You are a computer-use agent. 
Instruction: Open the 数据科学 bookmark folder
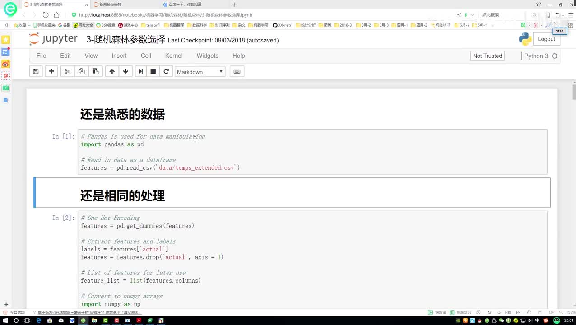tap(197, 25)
